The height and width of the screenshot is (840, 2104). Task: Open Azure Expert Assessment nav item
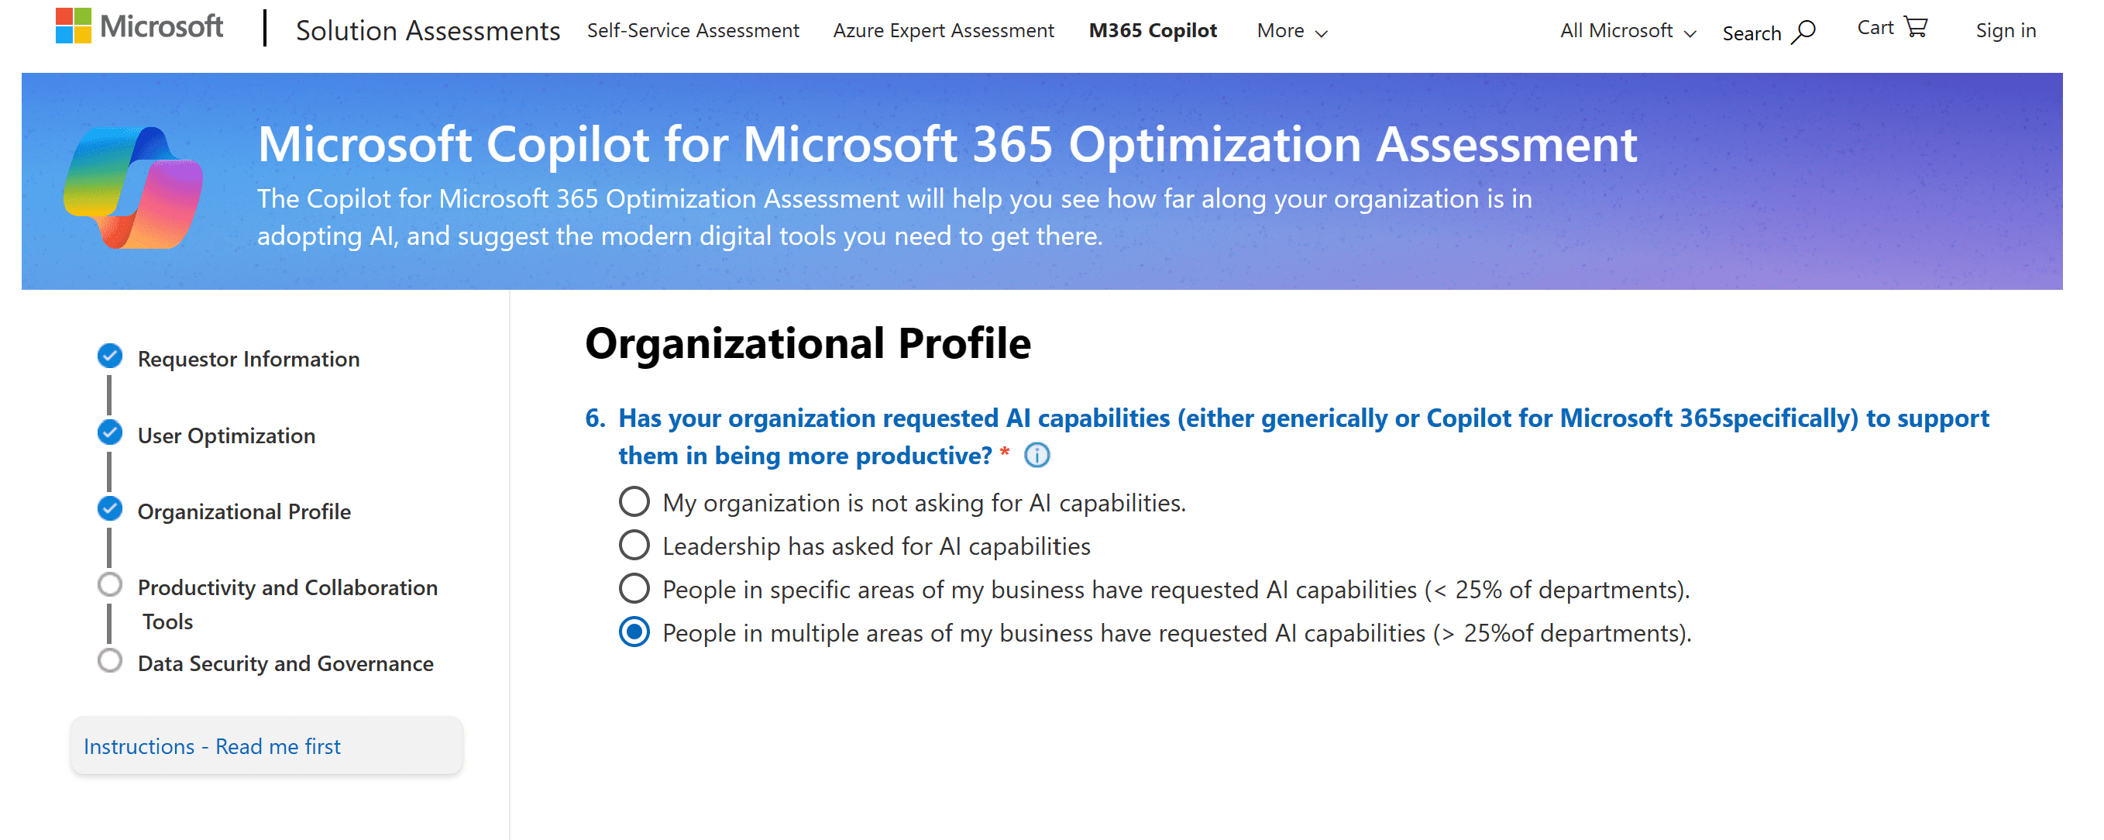pyautogui.click(x=944, y=31)
